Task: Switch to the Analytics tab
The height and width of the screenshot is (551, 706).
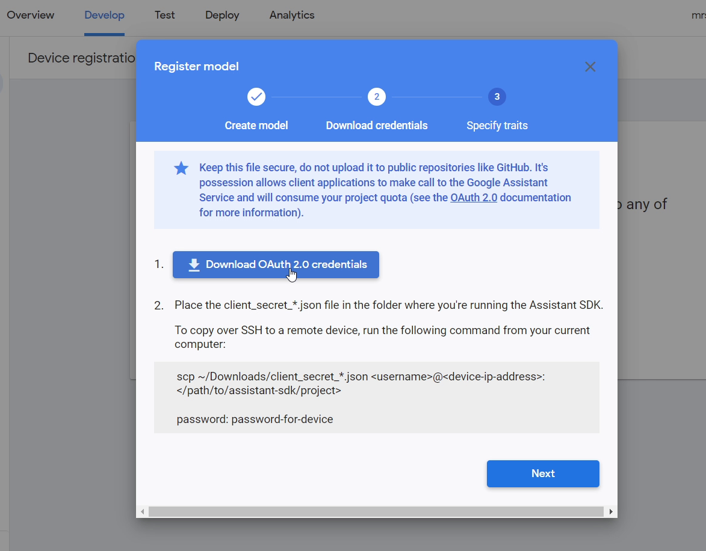Action: [292, 15]
